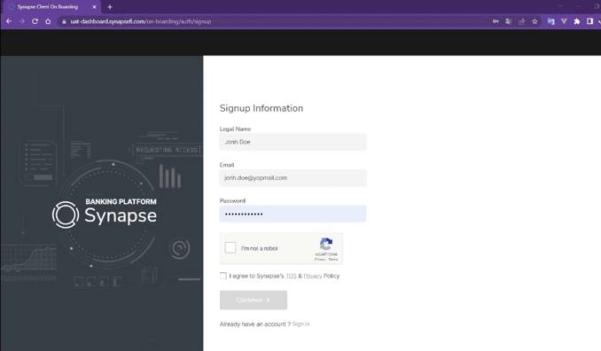Viewport: 601px width, 351px height.
Task: Open the Privacy policy link
Action: click(x=313, y=276)
